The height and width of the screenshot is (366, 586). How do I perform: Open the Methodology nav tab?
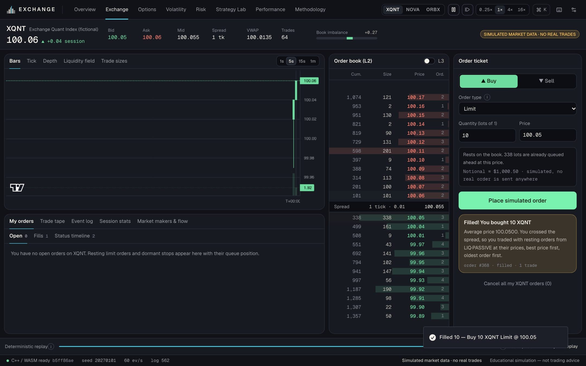(x=310, y=9)
